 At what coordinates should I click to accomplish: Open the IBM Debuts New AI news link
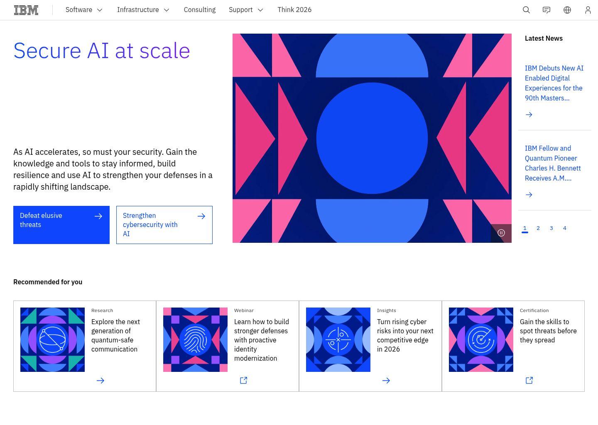point(554,83)
